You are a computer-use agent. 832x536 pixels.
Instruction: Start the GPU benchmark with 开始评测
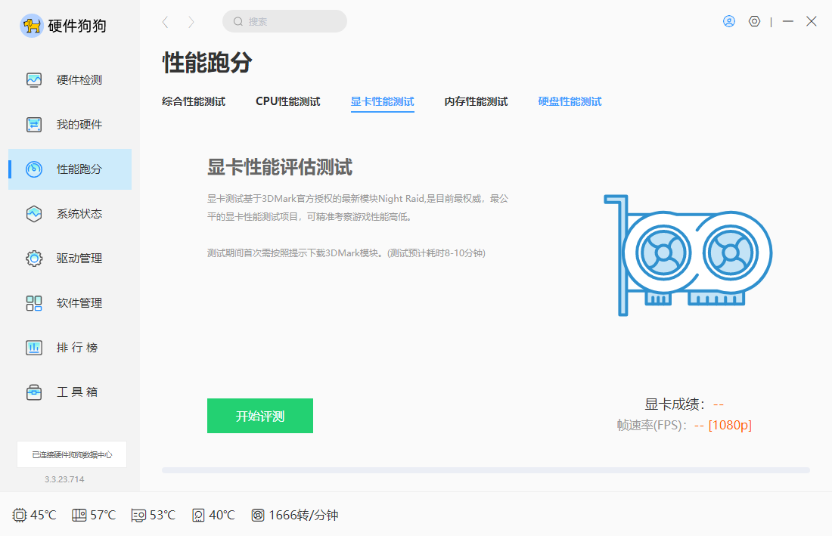(259, 416)
